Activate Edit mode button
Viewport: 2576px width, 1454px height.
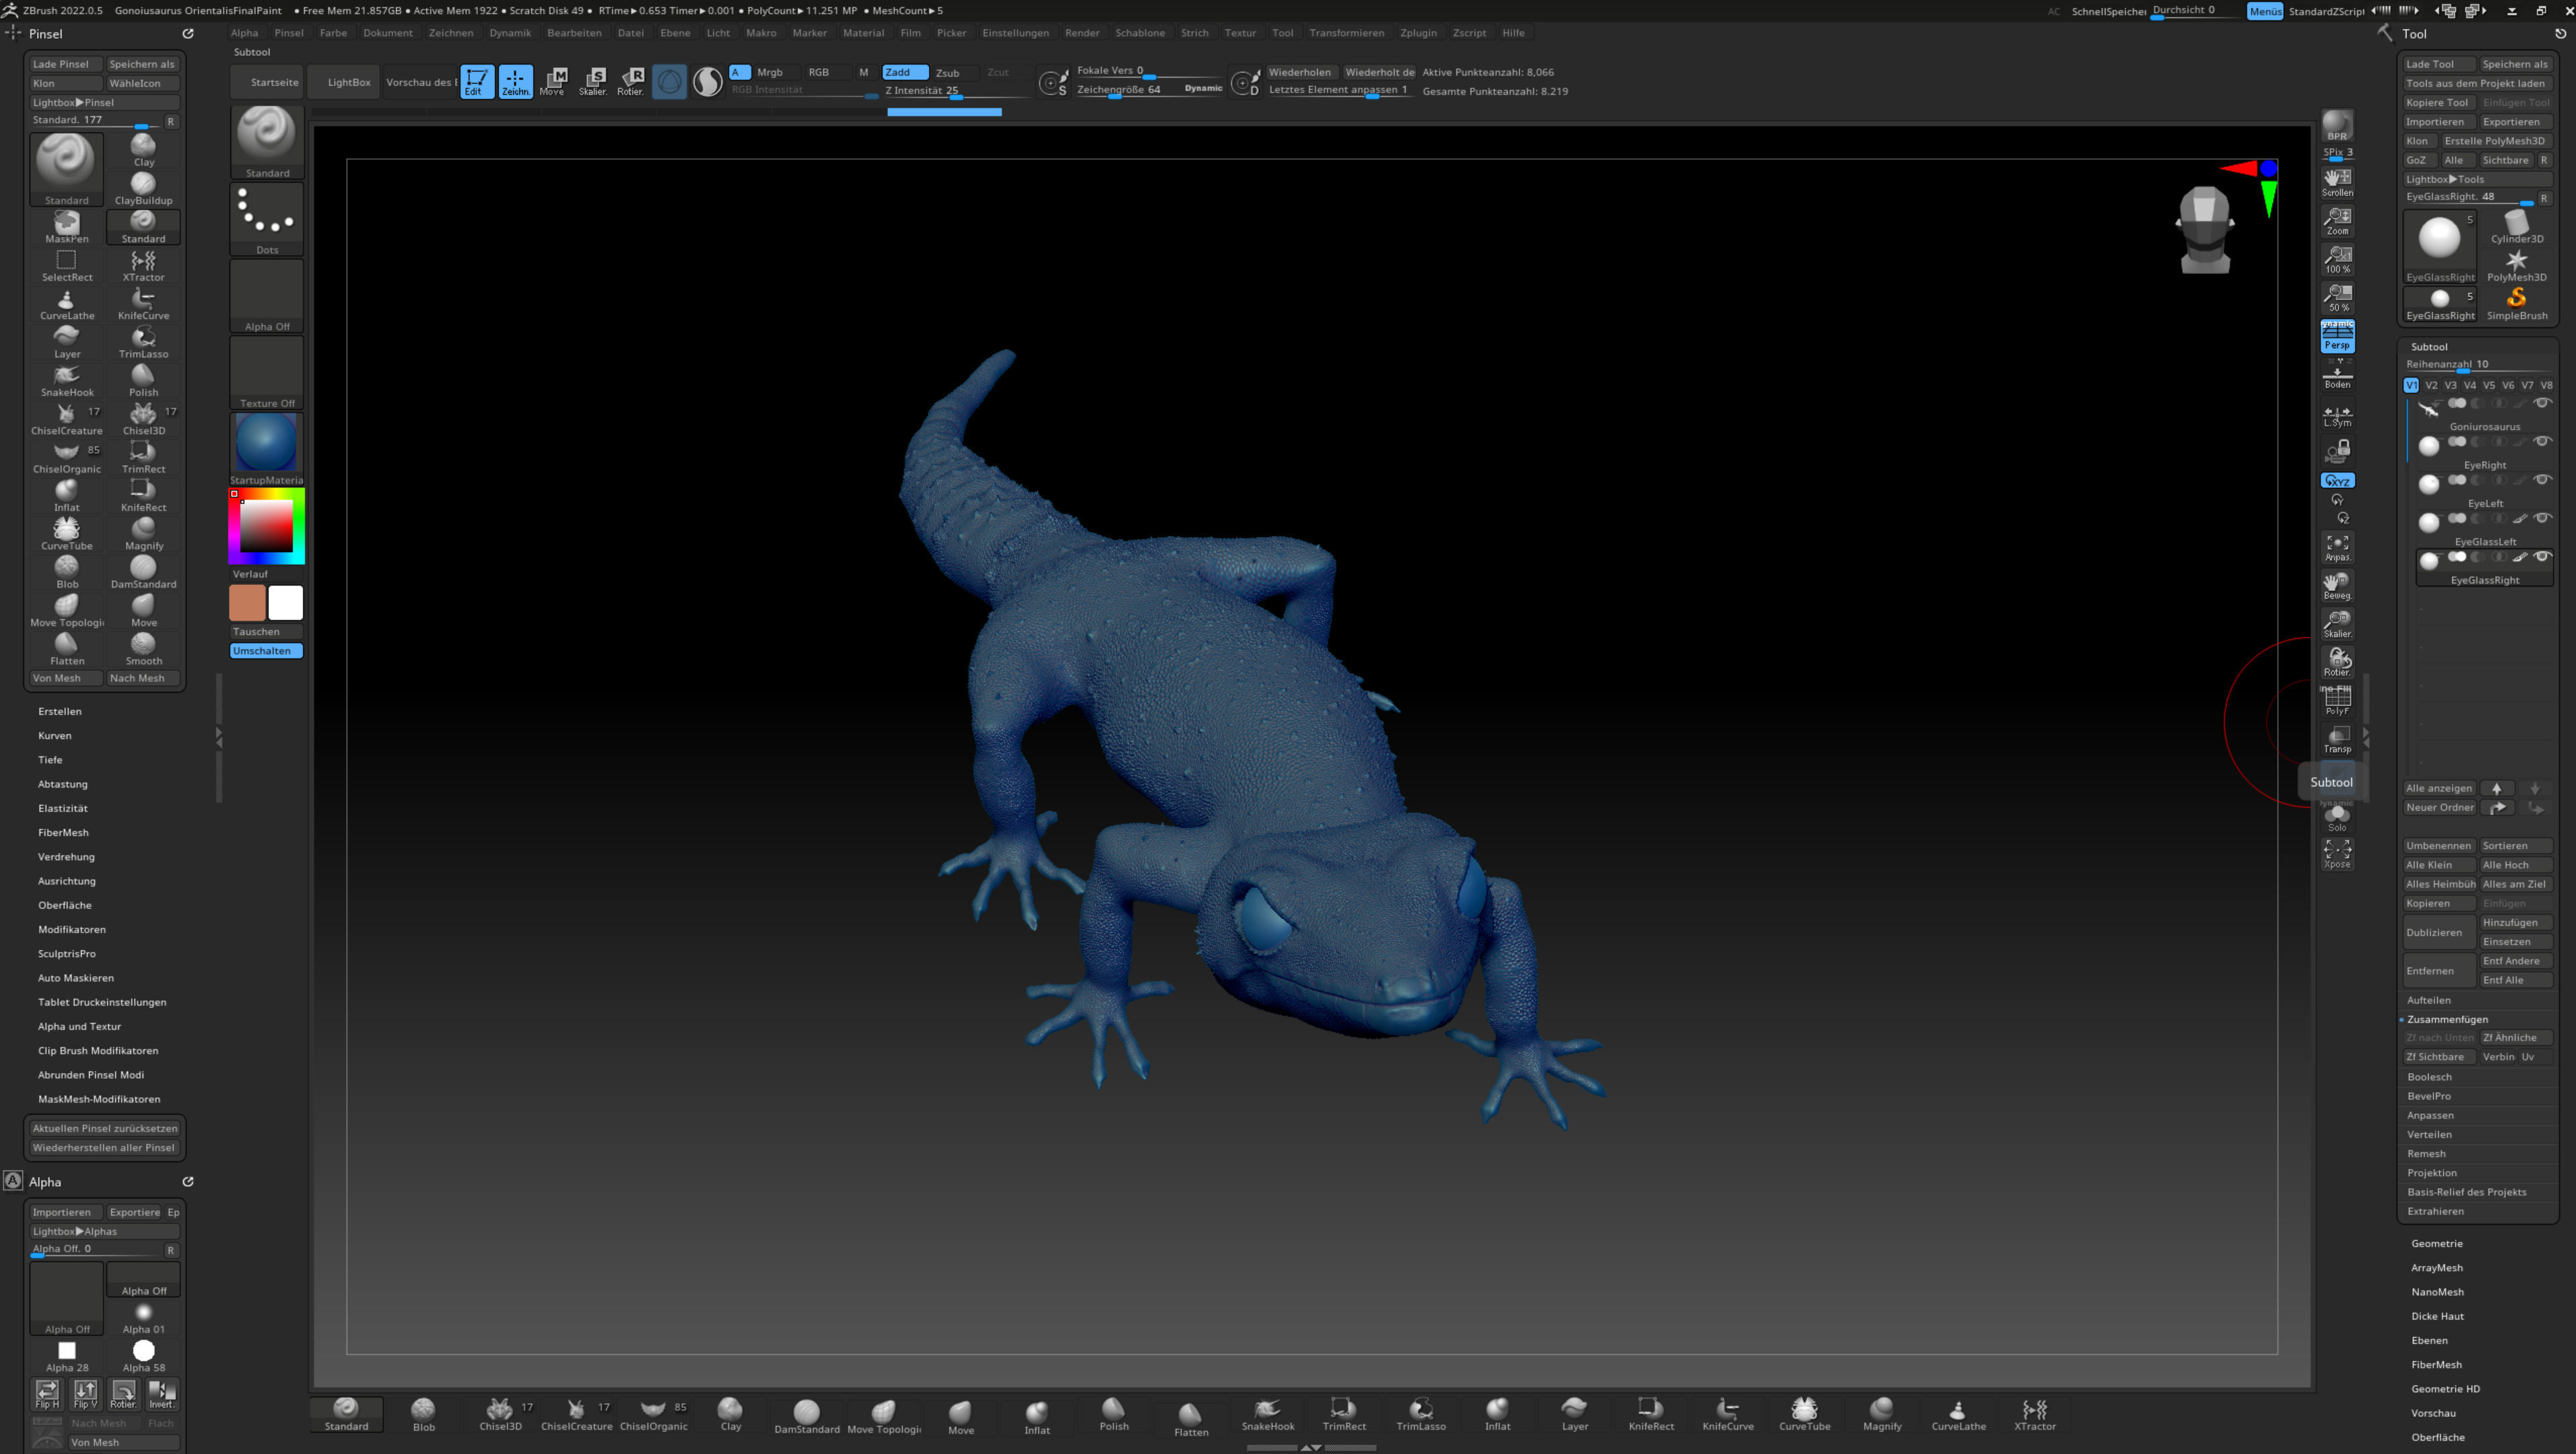coord(477,82)
